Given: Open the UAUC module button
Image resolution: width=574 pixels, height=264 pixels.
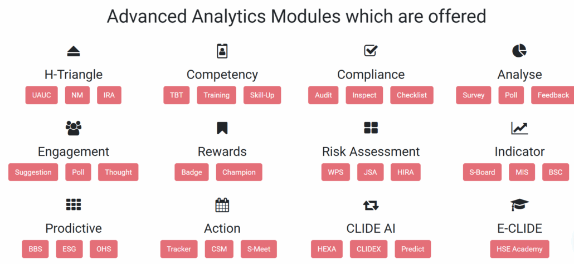Looking at the screenshot, I should pyautogui.click(x=42, y=95).
